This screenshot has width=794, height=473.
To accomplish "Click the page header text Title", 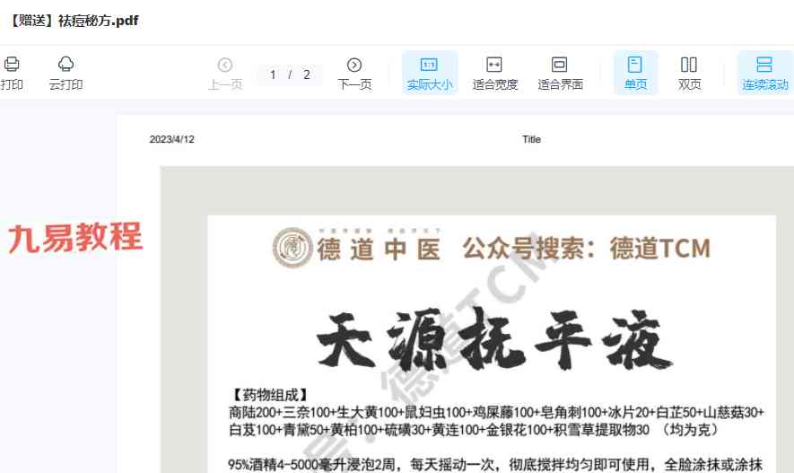I will click(532, 139).
